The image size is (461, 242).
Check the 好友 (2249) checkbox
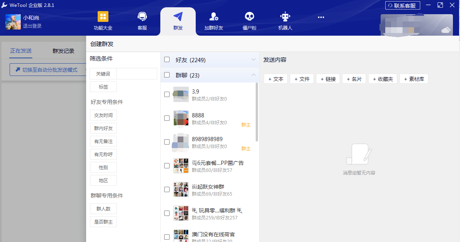click(x=166, y=60)
